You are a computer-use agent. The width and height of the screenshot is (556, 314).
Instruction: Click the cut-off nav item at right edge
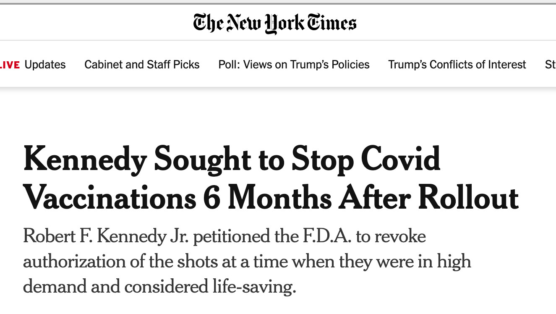point(550,65)
